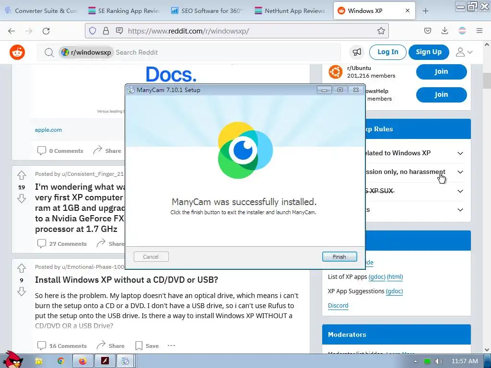This screenshot has height=368, width=491.
Task: Open List of XP apps gdoc link
Action: [377, 276]
